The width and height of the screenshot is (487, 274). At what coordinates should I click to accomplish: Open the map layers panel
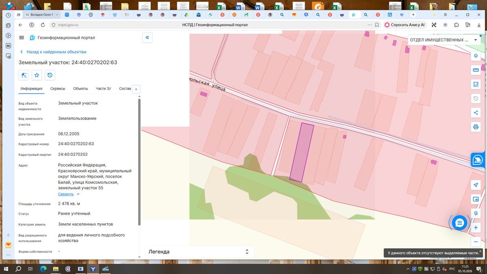[x=476, y=56]
